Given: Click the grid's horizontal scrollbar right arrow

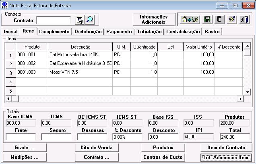Looking at the screenshot, I should tap(241, 99).
